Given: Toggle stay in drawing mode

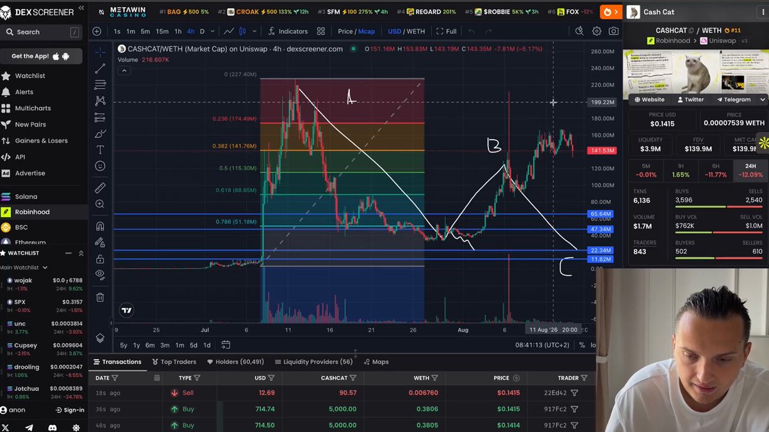Looking at the screenshot, I should click(100, 243).
